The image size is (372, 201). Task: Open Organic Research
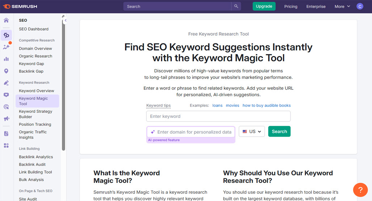tap(35, 56)
